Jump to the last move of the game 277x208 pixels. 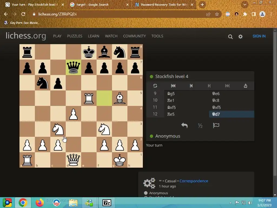(x=227, y=86)
